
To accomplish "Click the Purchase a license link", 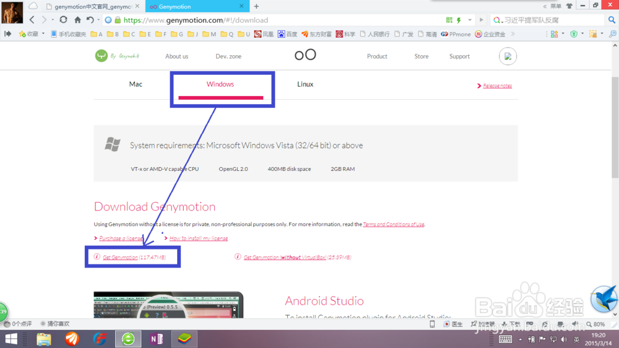I will click(121, 238).
